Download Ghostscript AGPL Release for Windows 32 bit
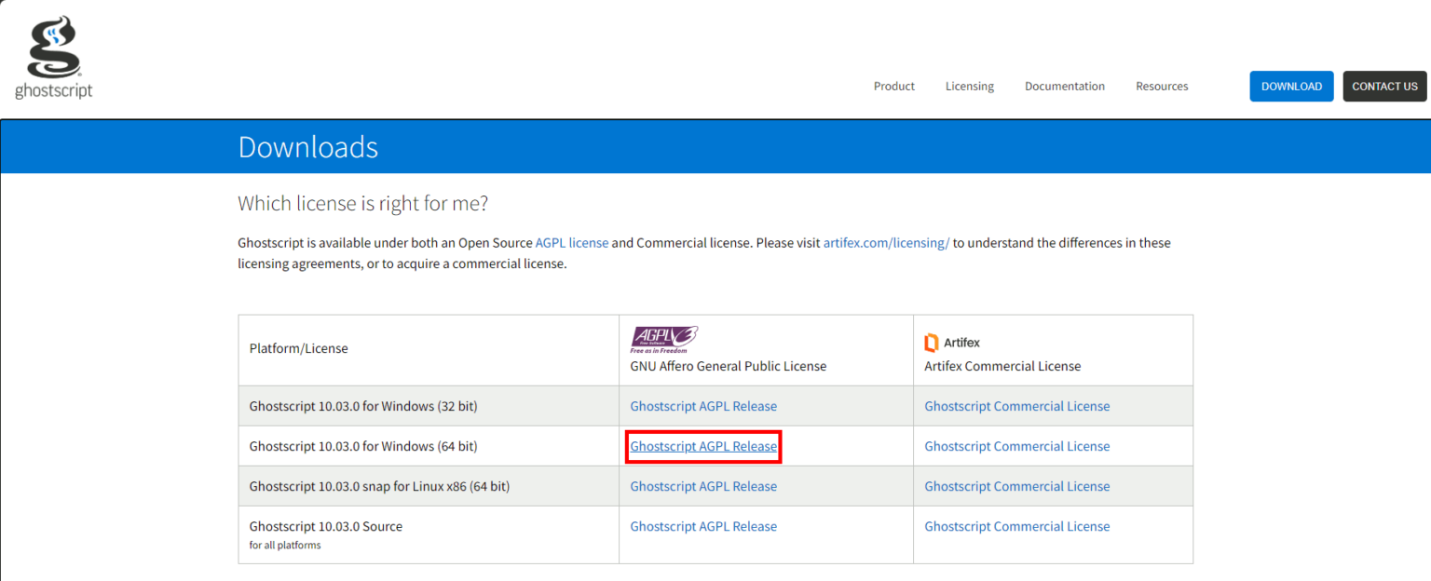 point(703,406)
